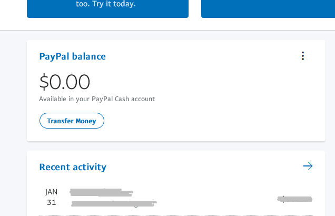Click the 31 day label of transaction
This screenshot has width=335, height=216.
[x=51, y=202]
